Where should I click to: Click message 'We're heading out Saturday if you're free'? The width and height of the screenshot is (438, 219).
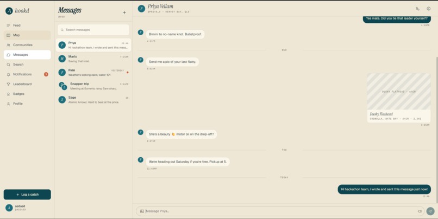coord(187,162)
